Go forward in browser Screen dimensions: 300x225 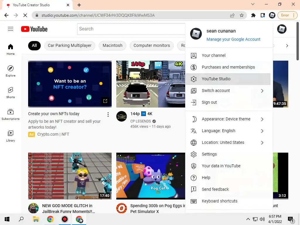pos(16,15)
